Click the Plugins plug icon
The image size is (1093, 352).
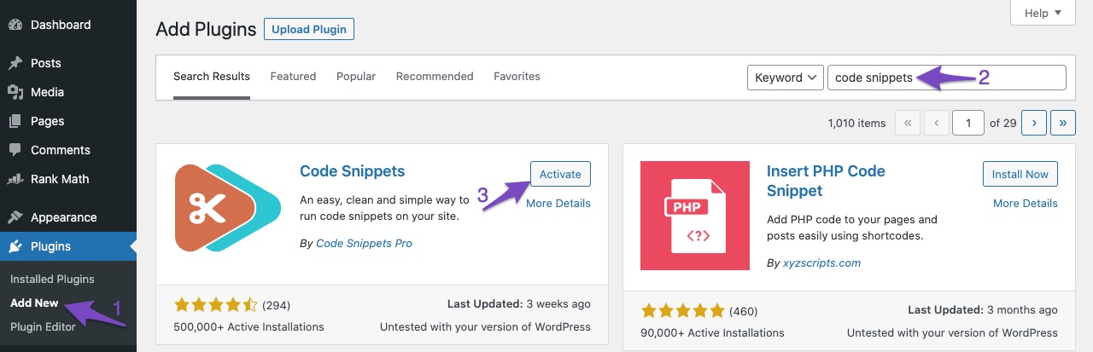coord(15,246)
